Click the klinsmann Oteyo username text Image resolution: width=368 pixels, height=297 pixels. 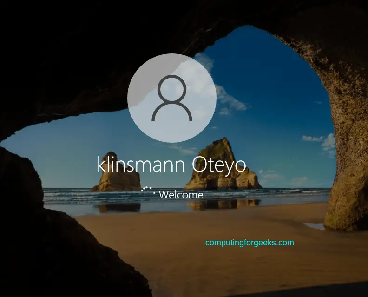coord(171,165)
